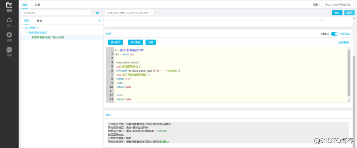Toggle the UI模式 / 代码模式 switch
The width and height of the screenshot is (357, 148).
click(334, 34)
